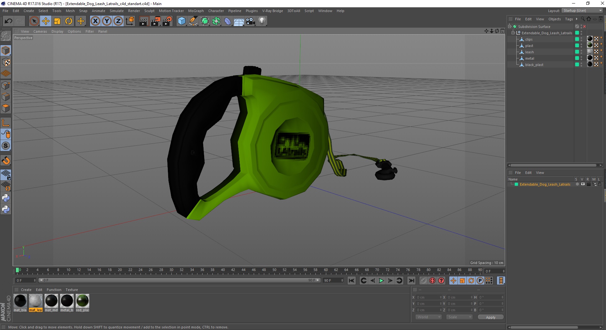
Task: Select the black_plast object
Action: (534, 65)
